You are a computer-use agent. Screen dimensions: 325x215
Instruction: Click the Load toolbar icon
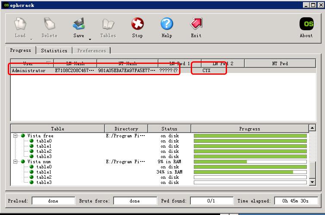pos(20,24)
